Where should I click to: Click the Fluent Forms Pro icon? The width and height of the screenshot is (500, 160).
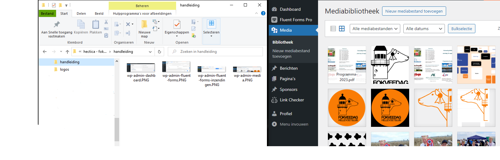coord(274,20)
